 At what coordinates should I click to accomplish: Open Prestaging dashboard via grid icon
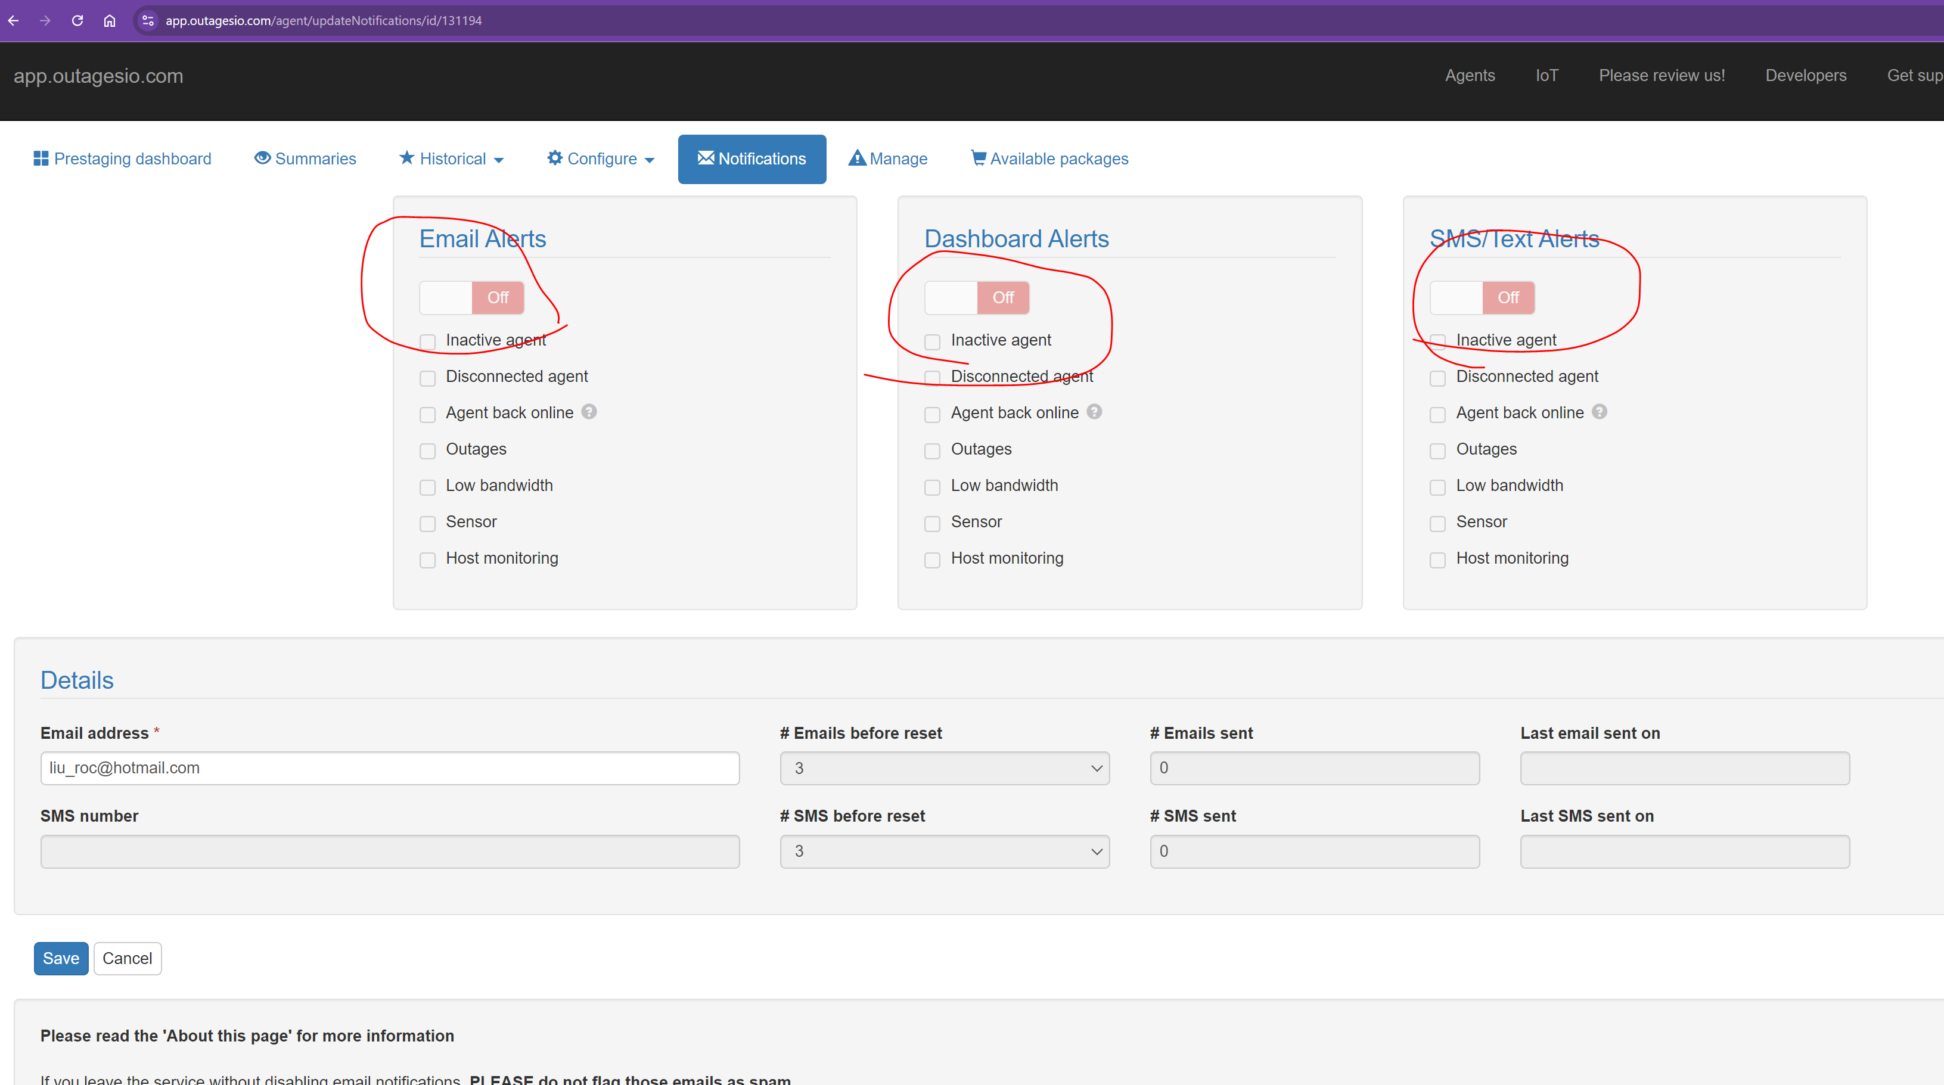[x=41, y=158]
